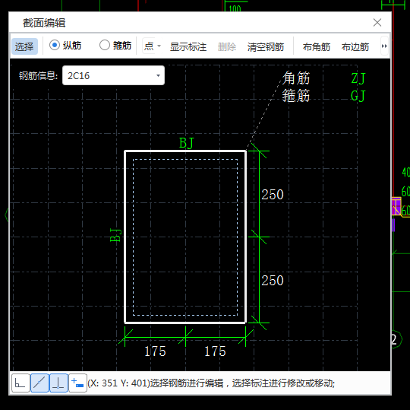The image size is (410, 410).
Task: Close the 截面编辑 dialog
Action: click(x=377, y=23)
